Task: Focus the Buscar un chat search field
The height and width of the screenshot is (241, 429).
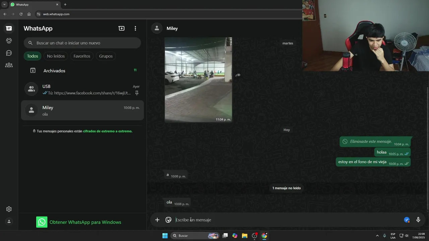Action: click(82, 43)
